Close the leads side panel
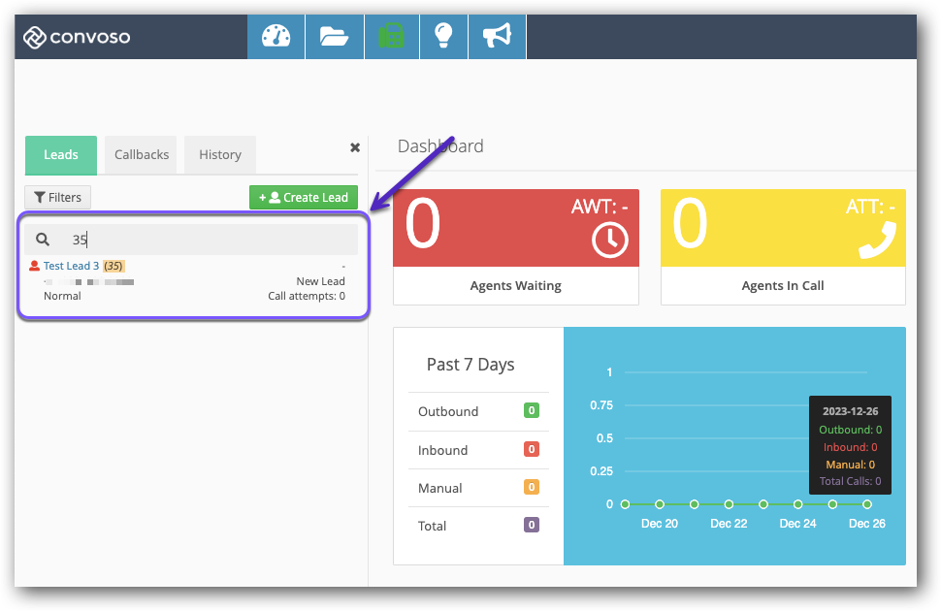This screenshot has width=941, height=611. click(x=355, y=147)
